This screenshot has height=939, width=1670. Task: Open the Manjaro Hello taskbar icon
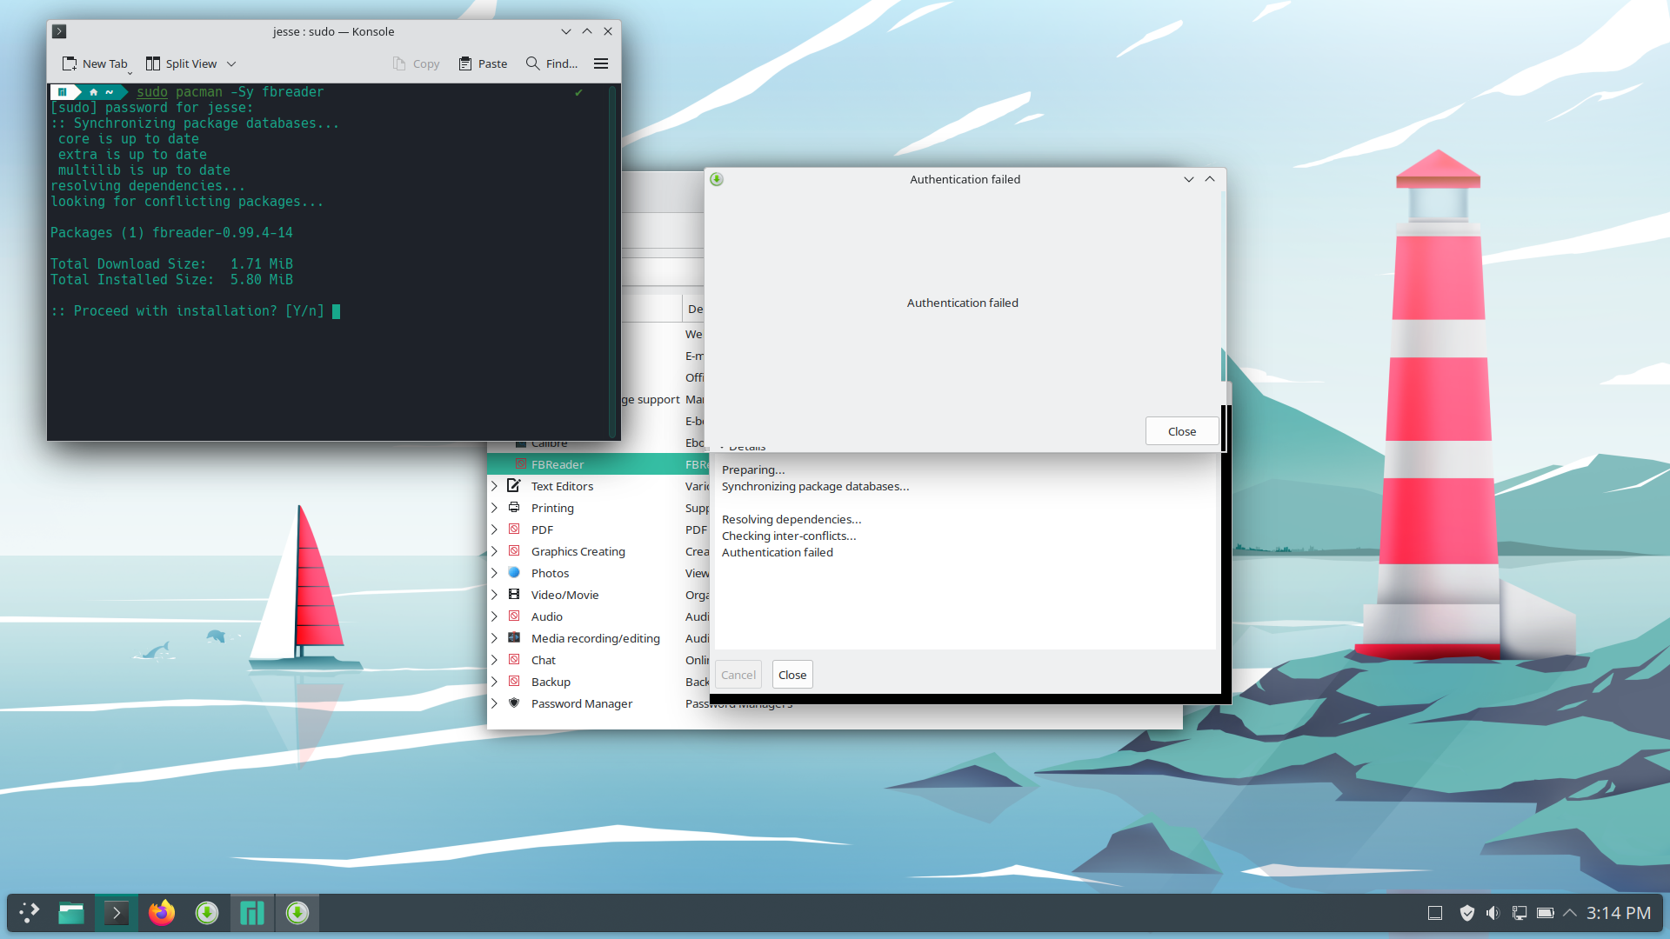[x=252, y=912]
